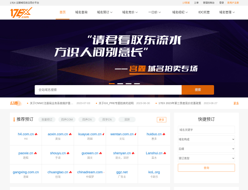
Task: Click the 17EX.com logo
Action: pyautogui.click(x=21, y=13)
